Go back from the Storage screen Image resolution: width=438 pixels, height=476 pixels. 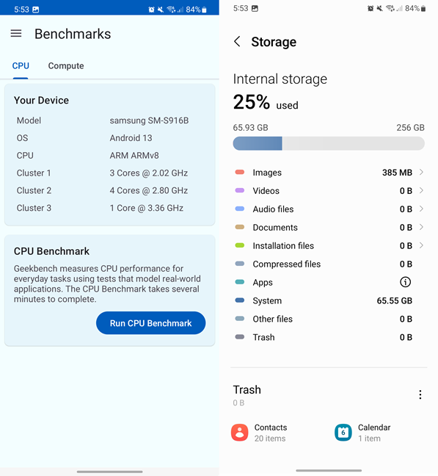[x=237, y=42]
